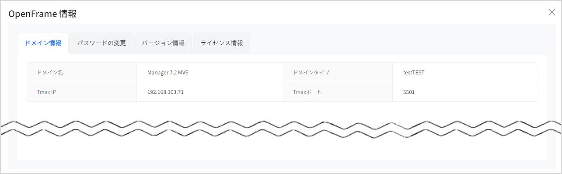Image resolution: width=562 pixels, height=174 pixels.
Task: Click the Tmaxポート label cell
Action: pos(307,92)
